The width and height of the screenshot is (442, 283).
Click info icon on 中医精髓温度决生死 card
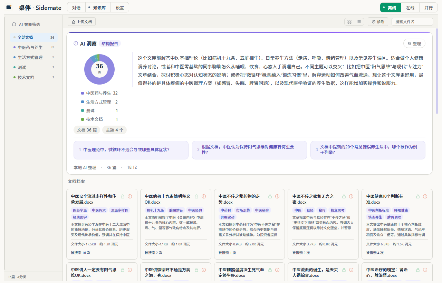tap(278, 270)
